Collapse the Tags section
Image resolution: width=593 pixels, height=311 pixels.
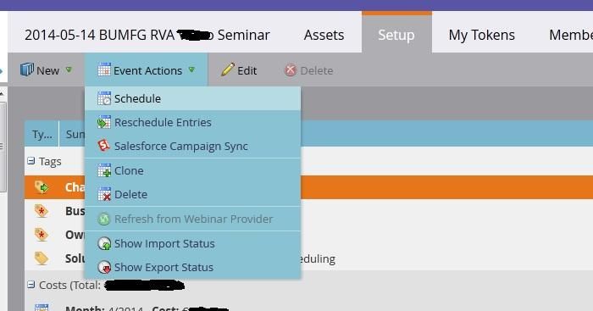pyautogui.click(x=31, y=161)
